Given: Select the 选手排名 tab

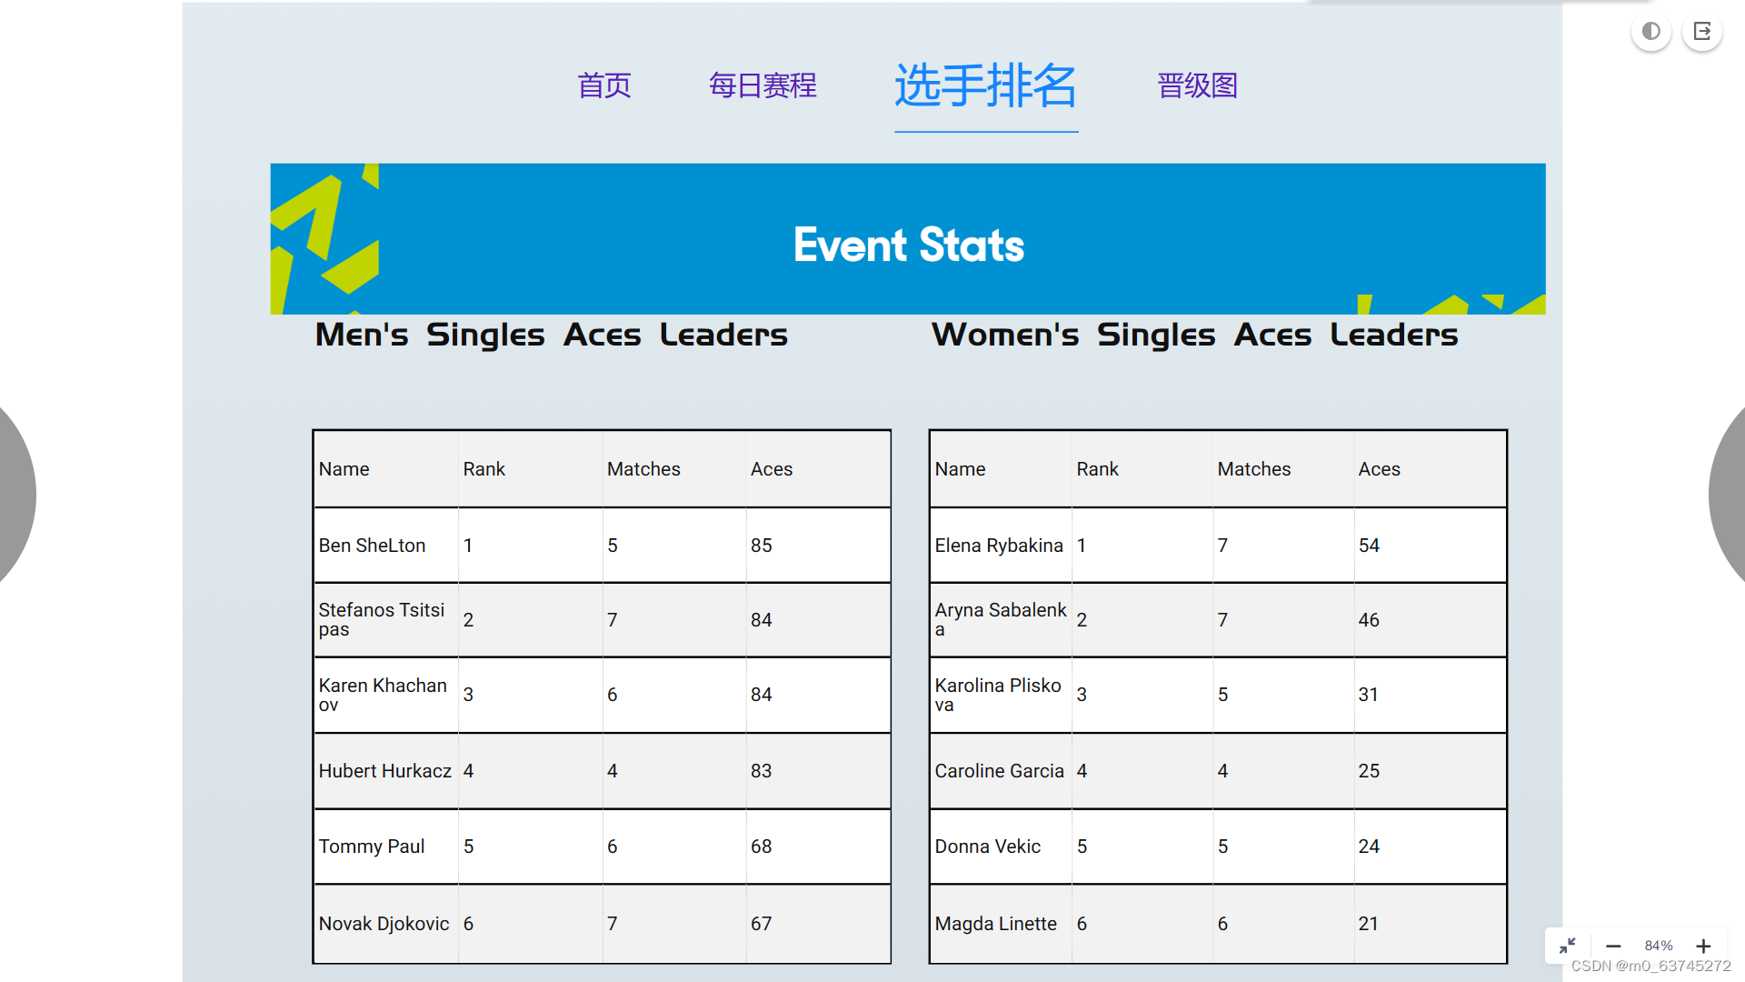Looking at the screenshot, I should (x=986, y=86).
